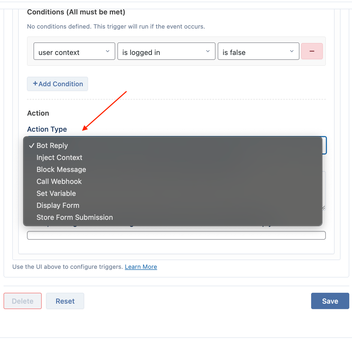Click the empty text input field below the dropdown
Viewport: 352px width, 339px height.
pyautogui.click(x=176, y=235)
